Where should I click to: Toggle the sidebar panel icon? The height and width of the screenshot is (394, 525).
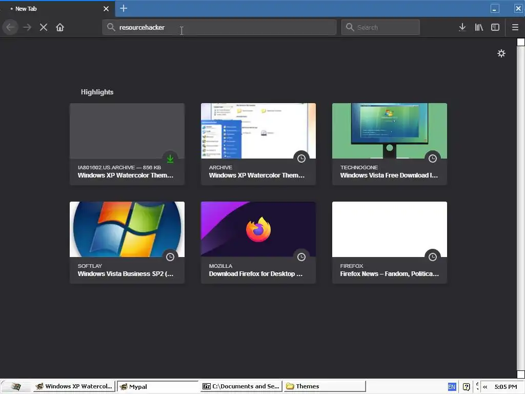coord(495,27)
